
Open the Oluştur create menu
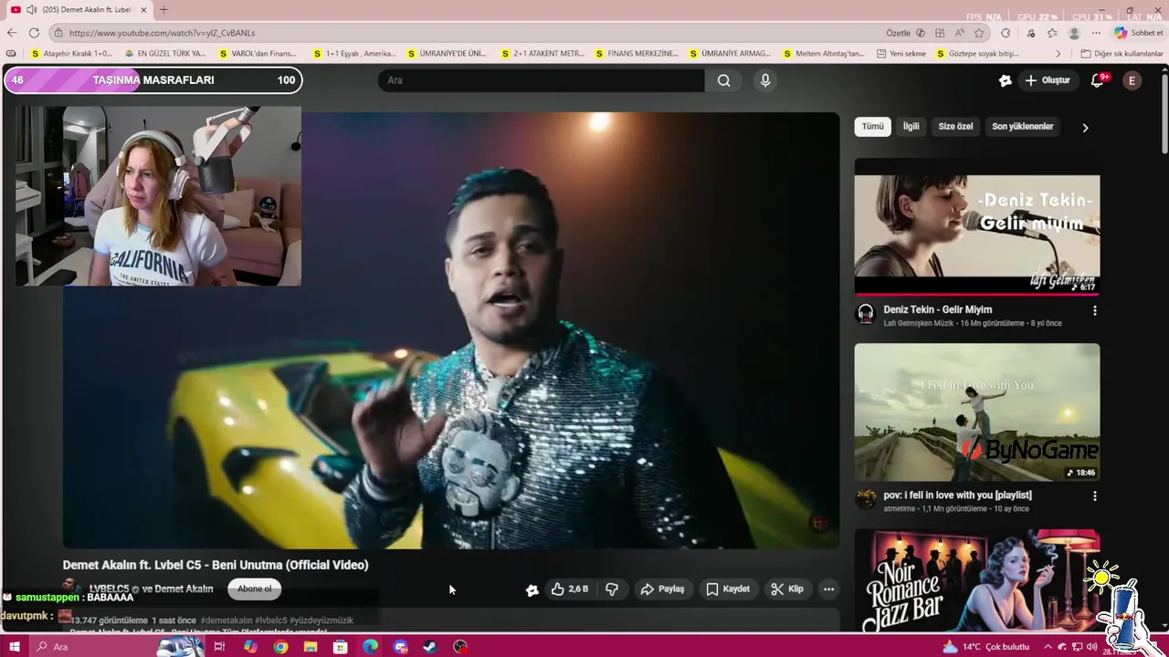1048,80
